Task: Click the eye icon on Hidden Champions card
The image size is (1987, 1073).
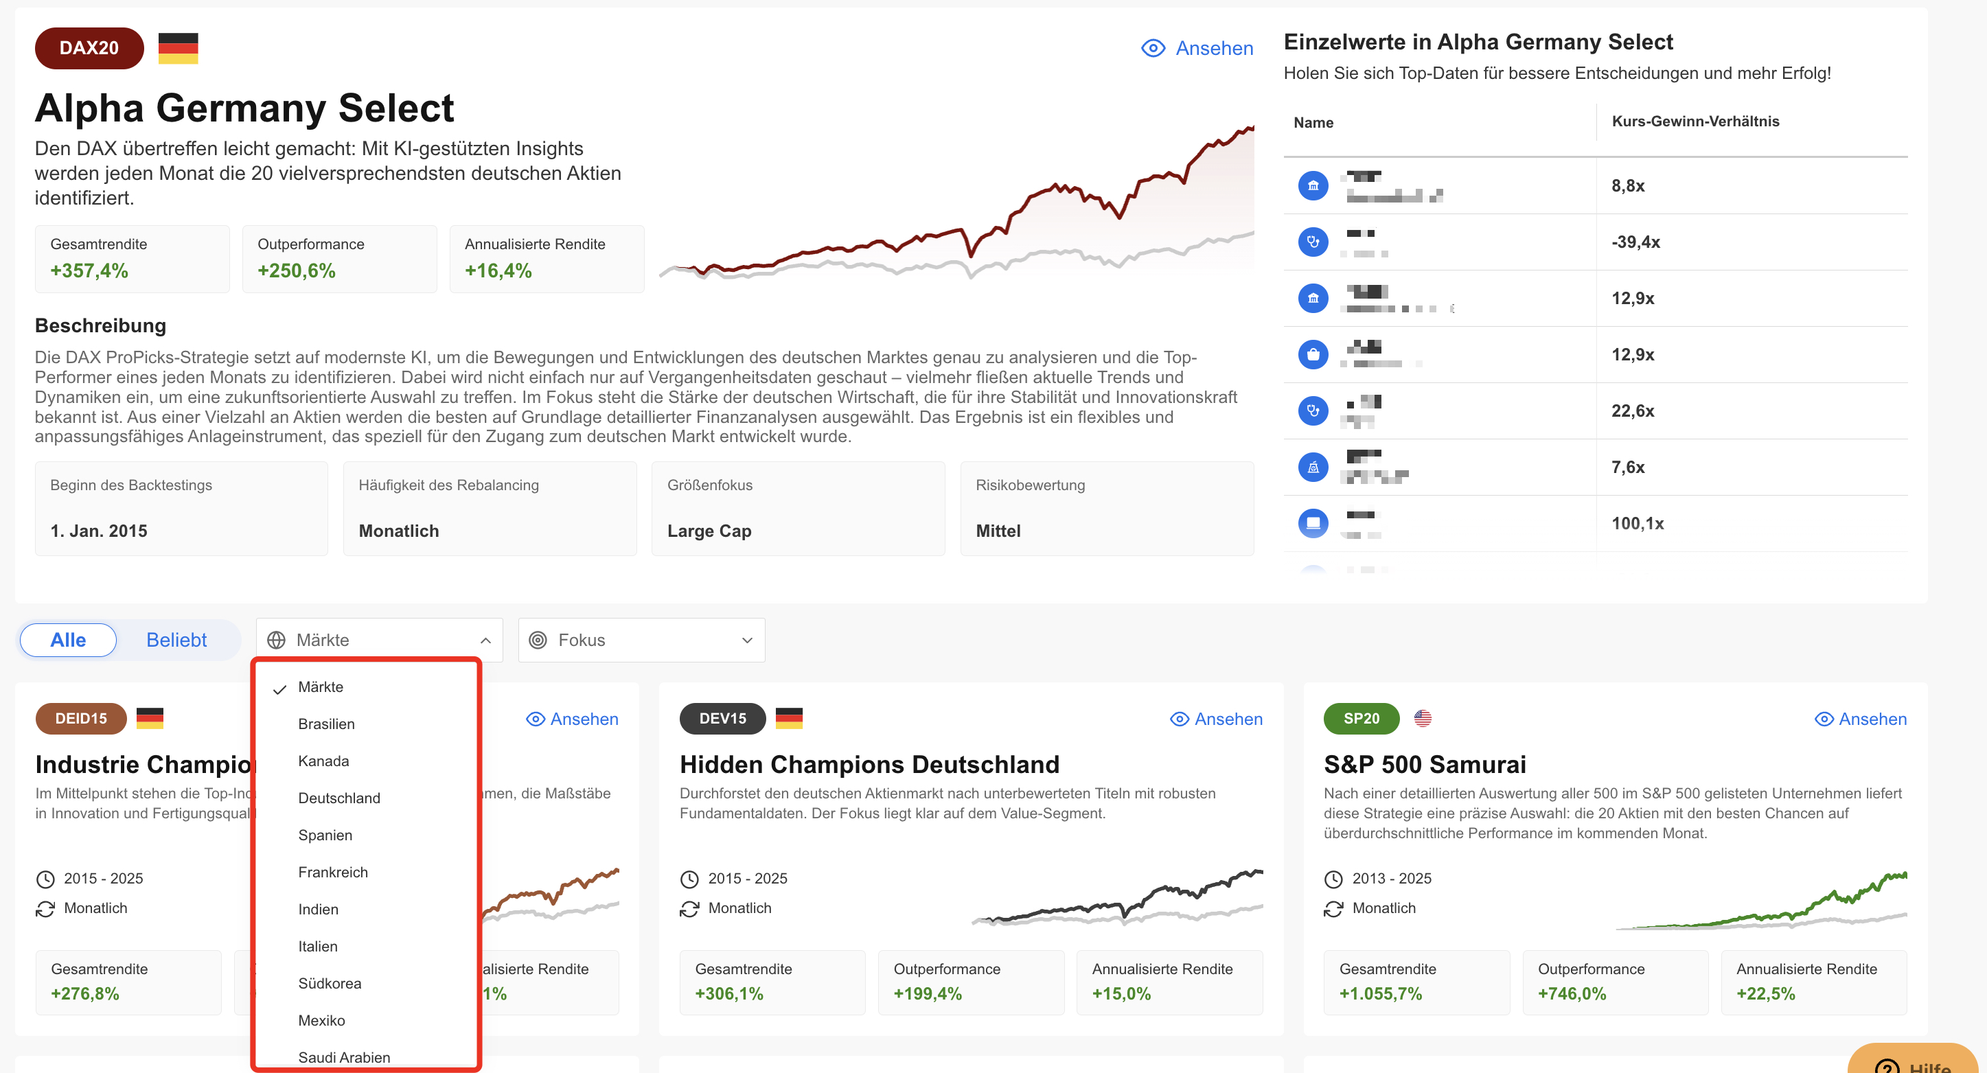Action: coord(1180,719)
